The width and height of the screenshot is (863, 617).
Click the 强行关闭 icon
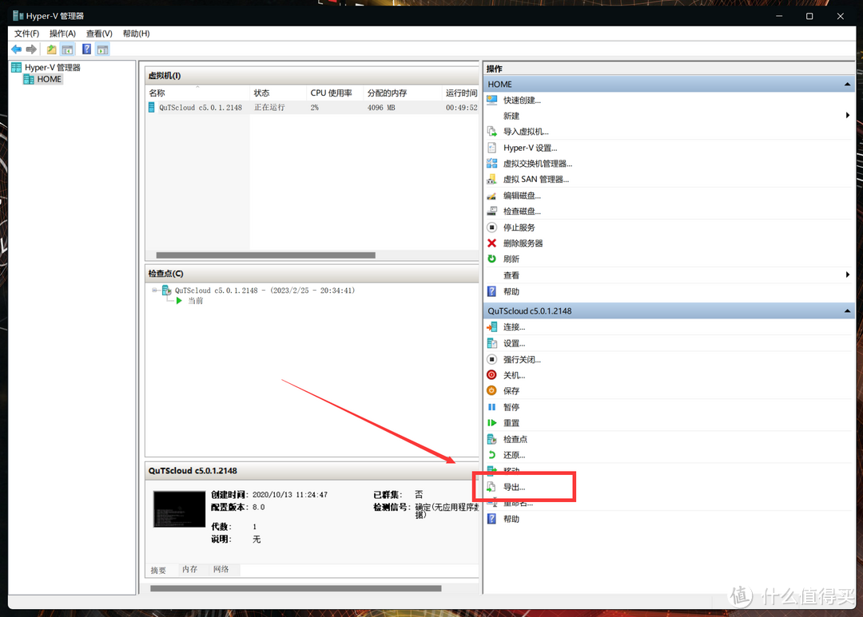492,359
